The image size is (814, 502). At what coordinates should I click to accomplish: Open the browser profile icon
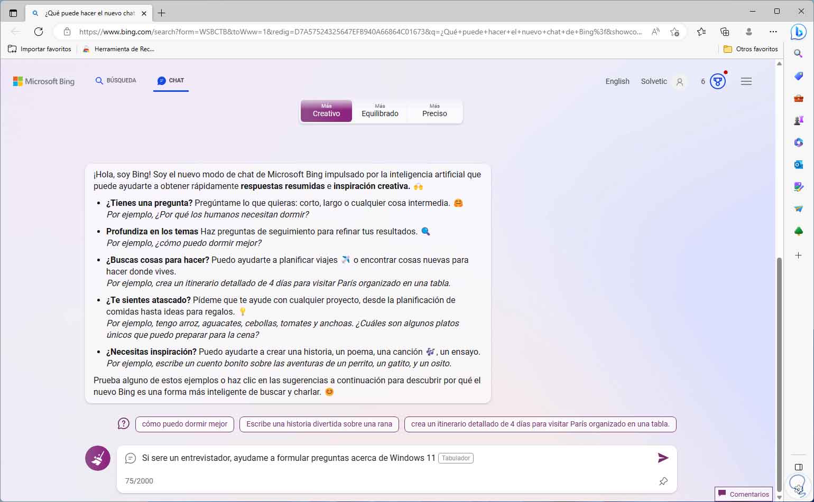[748, 32]
